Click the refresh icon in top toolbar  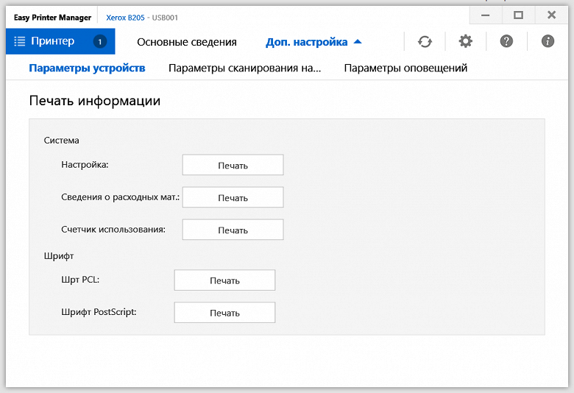(x=425, y=42)
